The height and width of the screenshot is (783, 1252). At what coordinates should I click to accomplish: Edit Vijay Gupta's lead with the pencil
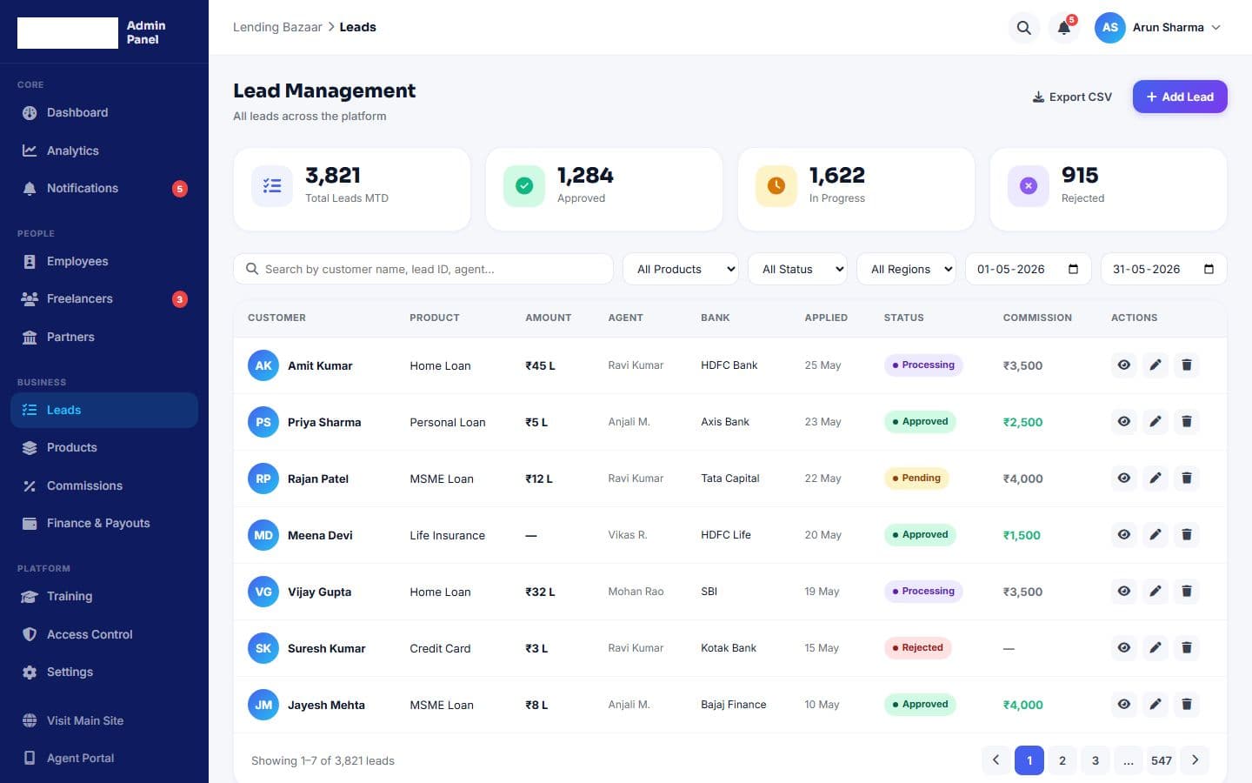(1155, 592)
